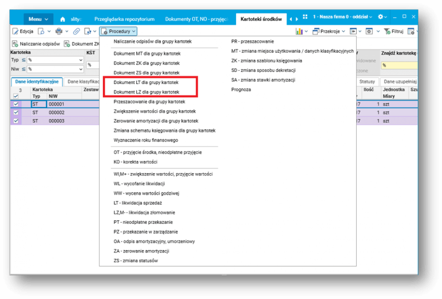Open the Dane uzupełniające tab
This screenshot has height=299, width=442.
pos(399,82)
